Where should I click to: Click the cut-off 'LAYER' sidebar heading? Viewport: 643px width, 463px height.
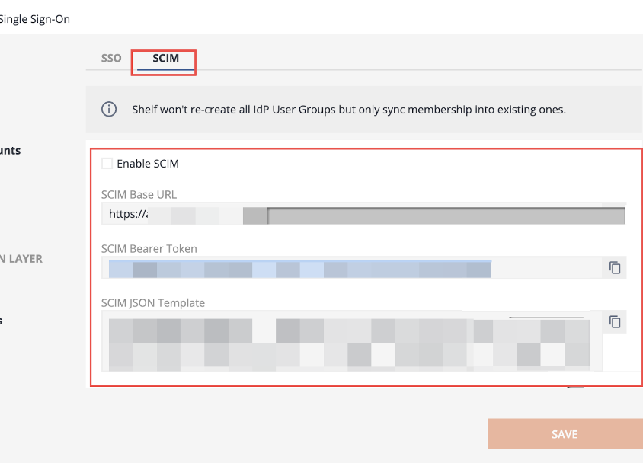tap(21, 259)
